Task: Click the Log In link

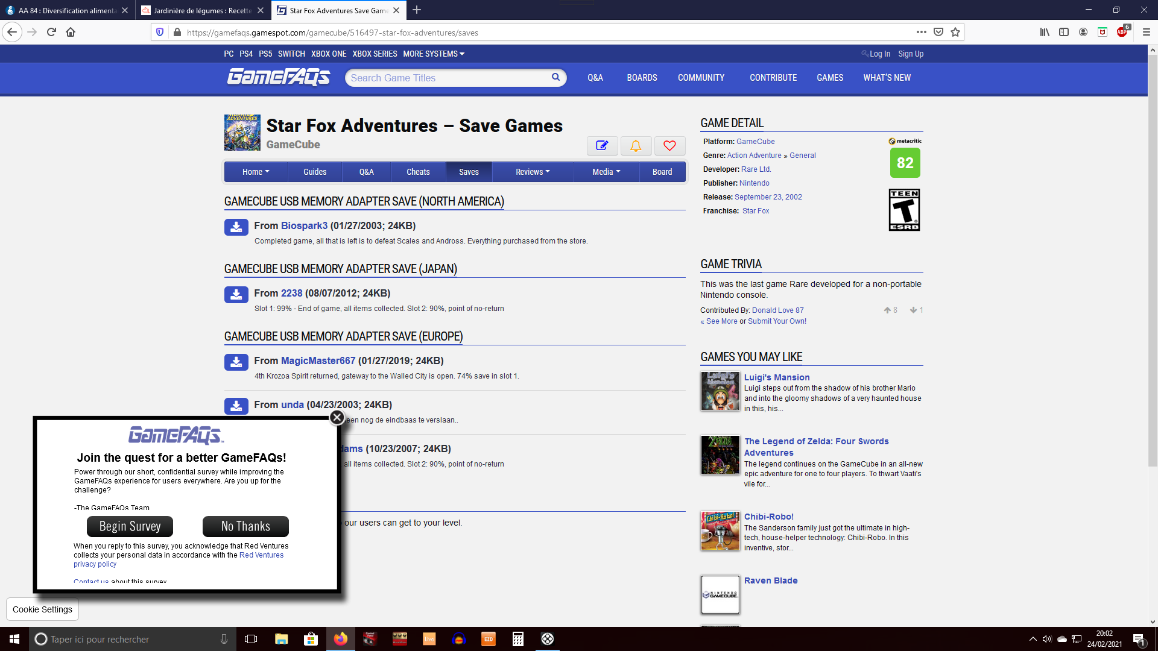Action: 879,54
